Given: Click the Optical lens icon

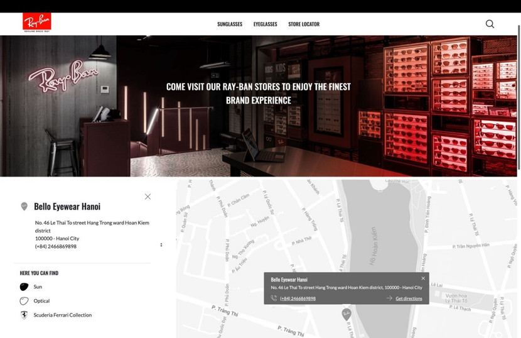Looking at the screenshot, I should [x=24, y=301].
